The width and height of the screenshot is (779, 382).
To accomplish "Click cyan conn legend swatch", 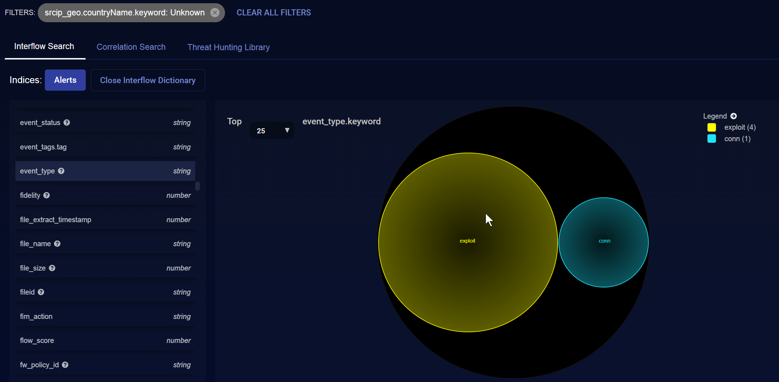I will click(x=712, y=139).
